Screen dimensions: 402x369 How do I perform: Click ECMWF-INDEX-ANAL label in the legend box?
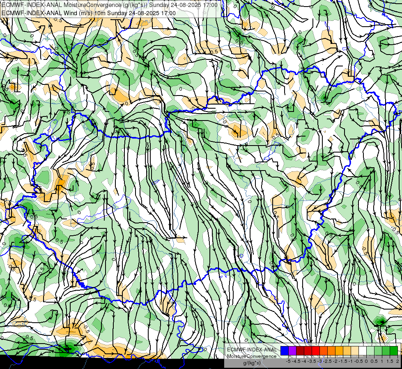(252, 350)
